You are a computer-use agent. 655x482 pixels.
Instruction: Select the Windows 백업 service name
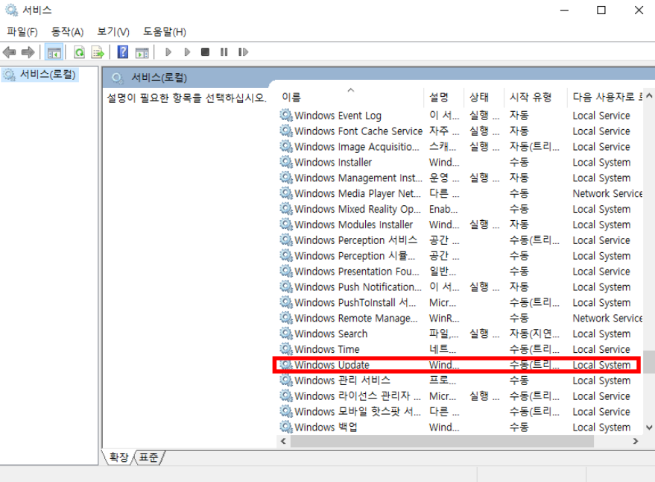326,428
